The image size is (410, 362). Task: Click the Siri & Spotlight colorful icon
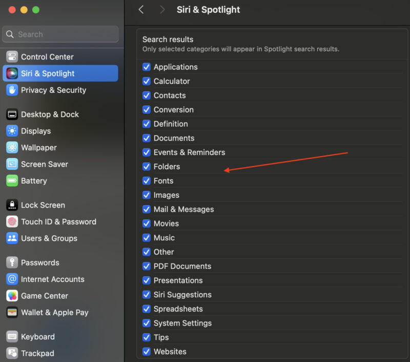point(11,73)
